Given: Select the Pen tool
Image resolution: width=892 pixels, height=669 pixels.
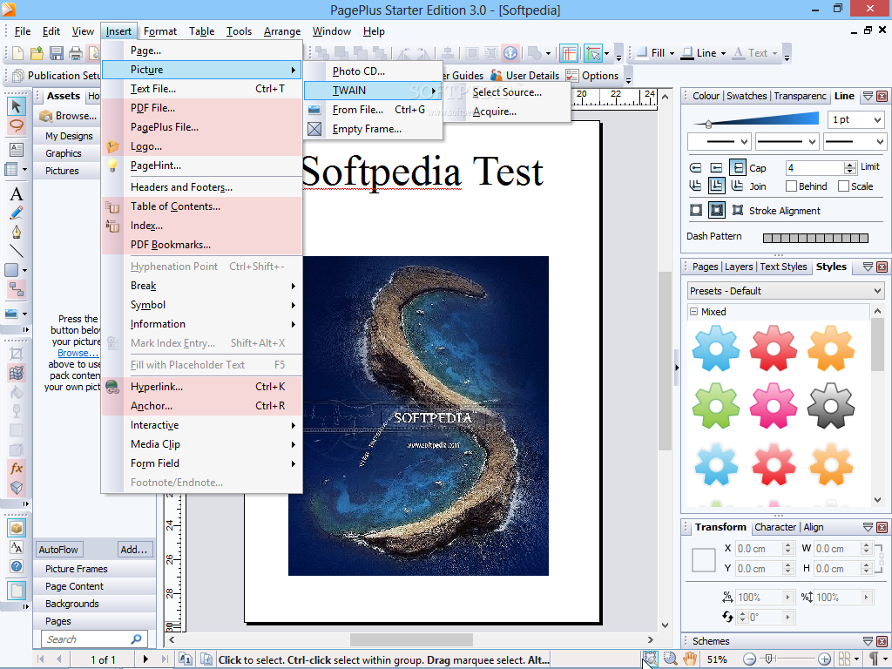Looking at the screenshot, I should click(16, 232).
